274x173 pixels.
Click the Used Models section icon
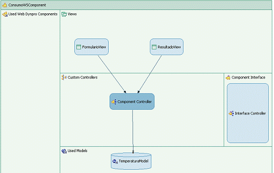pyautogui.click(x=64, y=151)
